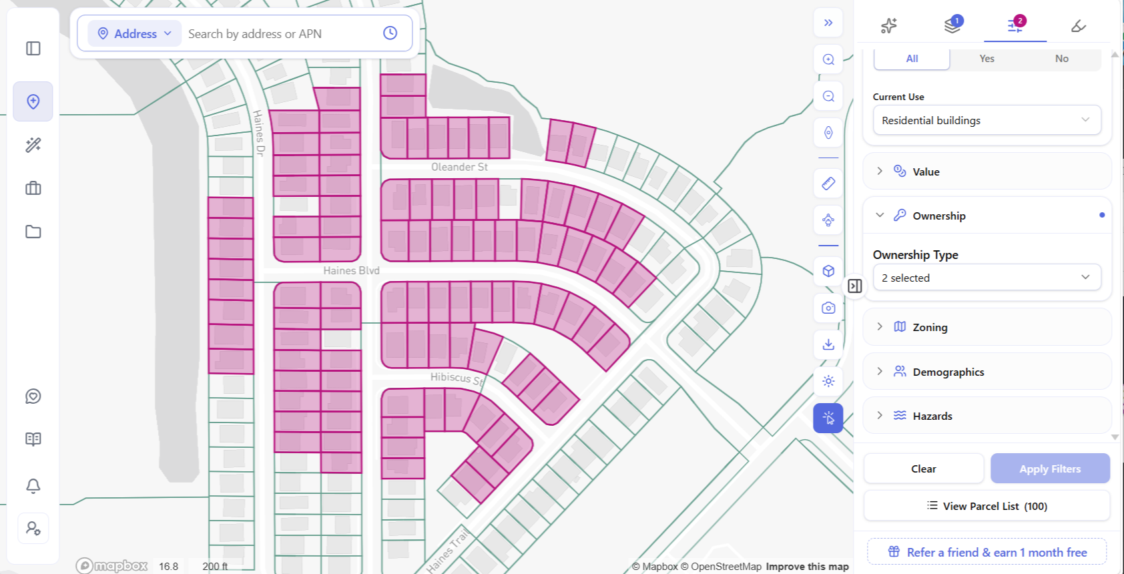Image resolution: width=1124 pixels, height=574 pixels.
Task: Toggle the active parcel select cursor tool
Action: 828,418
